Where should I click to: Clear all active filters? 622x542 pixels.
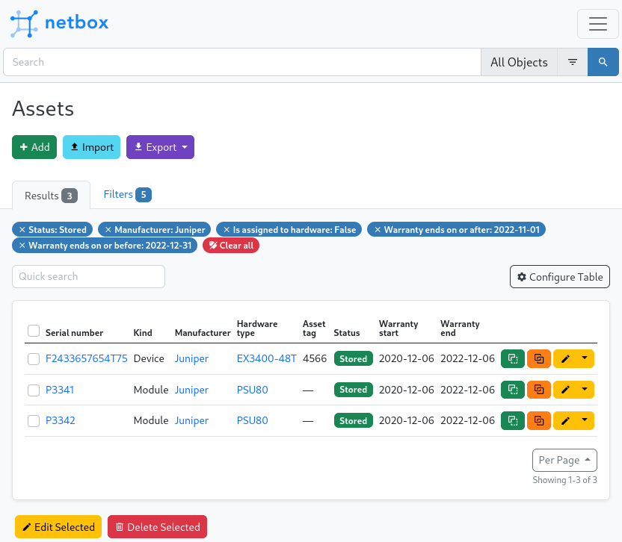(x=231, y=246)
